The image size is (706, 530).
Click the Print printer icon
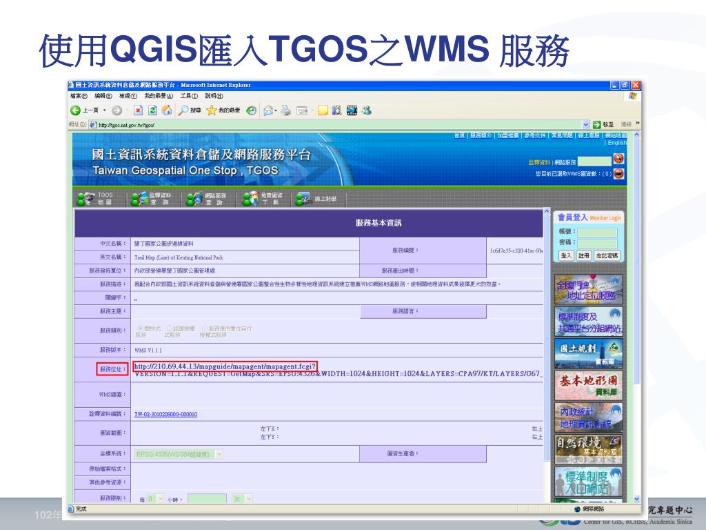(x=285, y=110)
